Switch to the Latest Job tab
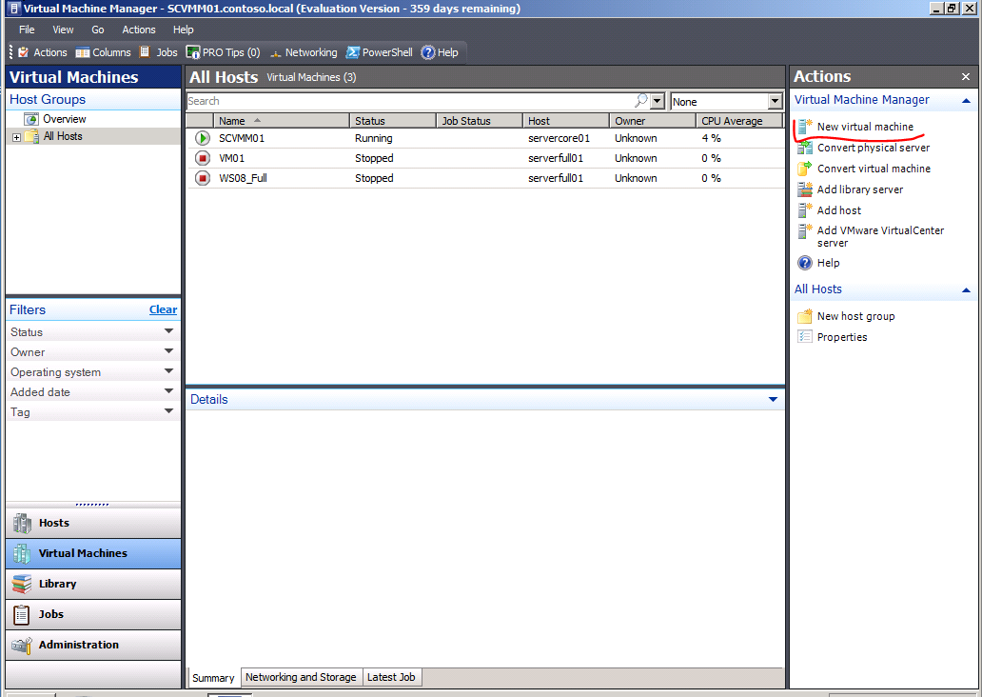This screenshot has height=697, width=982. click(391, 677)
